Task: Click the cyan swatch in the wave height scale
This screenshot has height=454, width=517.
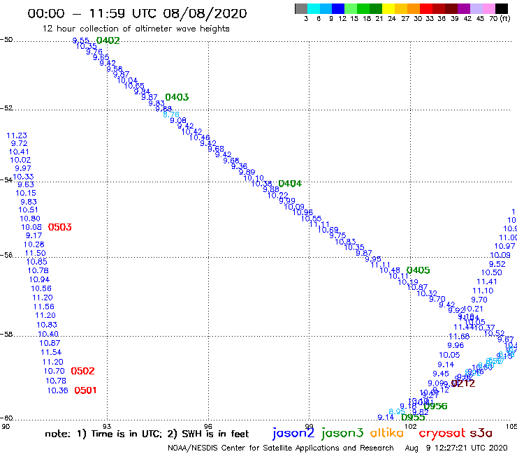Action: coord(314,8)
